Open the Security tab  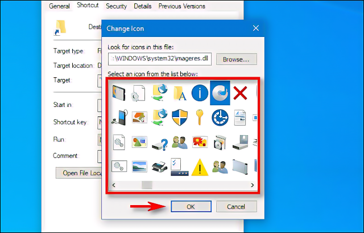pos(116,6)
